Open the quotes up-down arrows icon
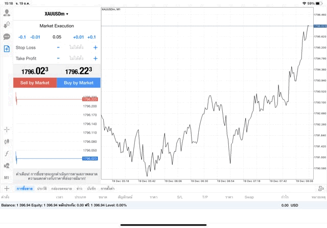Screen dimensions: 327x228 tap(7, 24)
